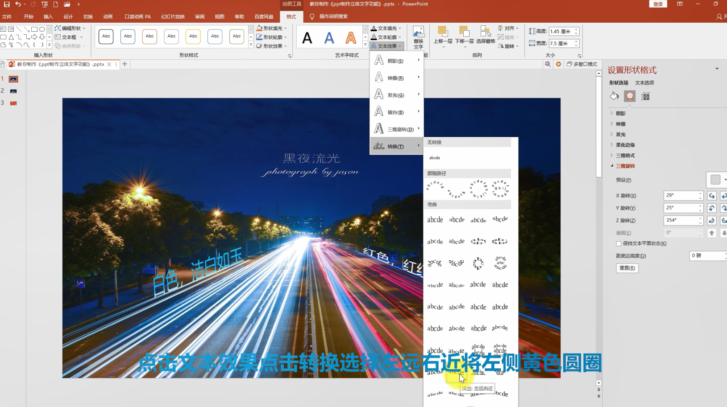The width and height of the screenshot is (727, 407).
Task: Select the Effects pentagon icon in format pane
Action: coord(630,96)
